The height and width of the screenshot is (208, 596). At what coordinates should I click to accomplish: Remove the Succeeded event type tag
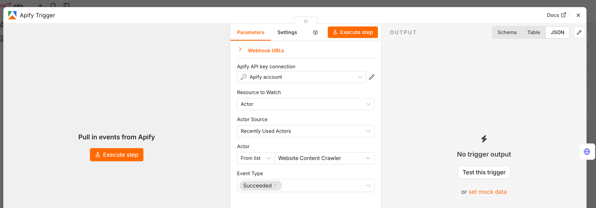[x=275, y=185]
